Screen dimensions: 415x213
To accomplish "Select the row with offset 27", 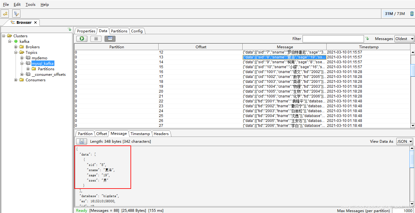I will [242, 126].
